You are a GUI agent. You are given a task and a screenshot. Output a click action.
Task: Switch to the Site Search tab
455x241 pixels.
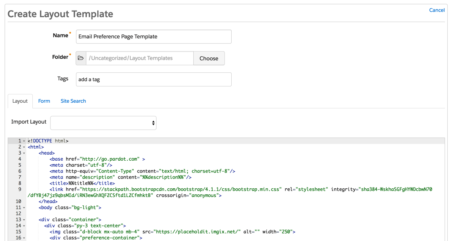point(73,101)
